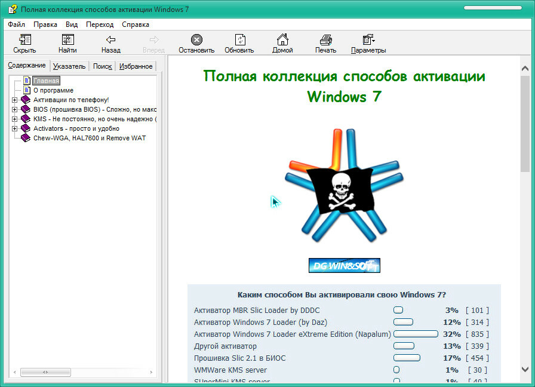Click the poll bar for Napalum eXtreme Edition
Screen dimensions: 535x387
(416, 334)
